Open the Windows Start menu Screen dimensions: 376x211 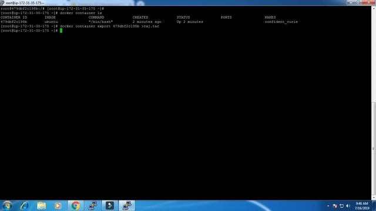coord(7,206)
